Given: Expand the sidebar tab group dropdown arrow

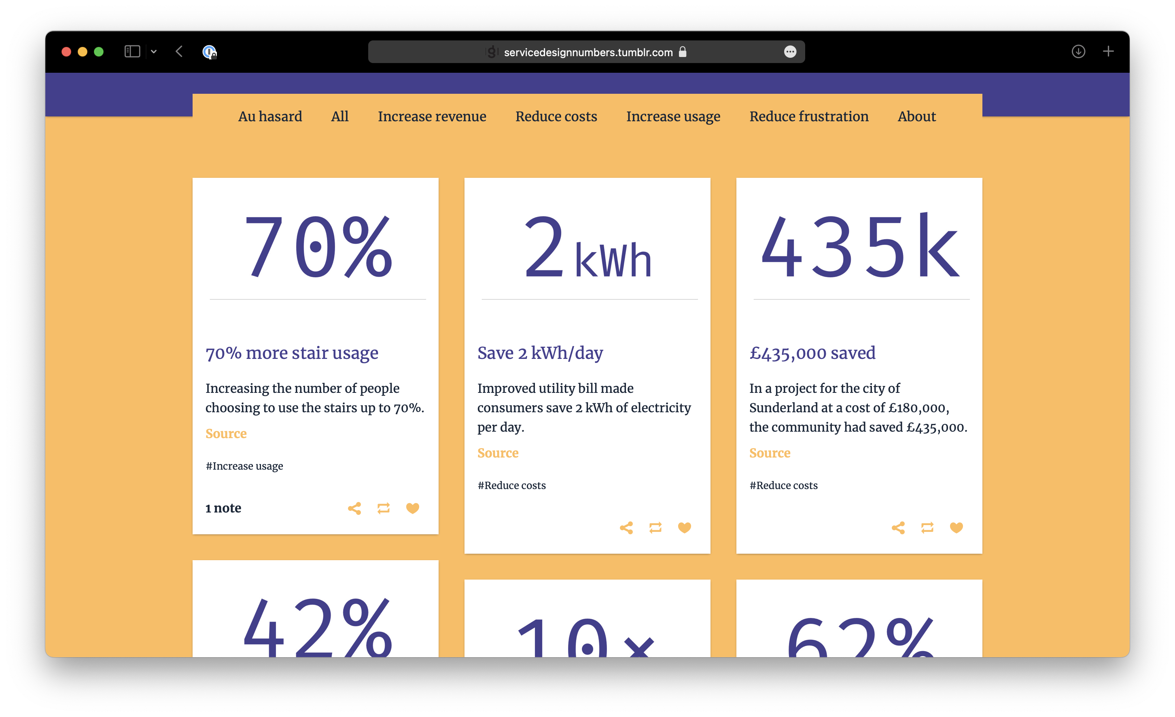Looking at the screenshot, I should tap(154, 51).
